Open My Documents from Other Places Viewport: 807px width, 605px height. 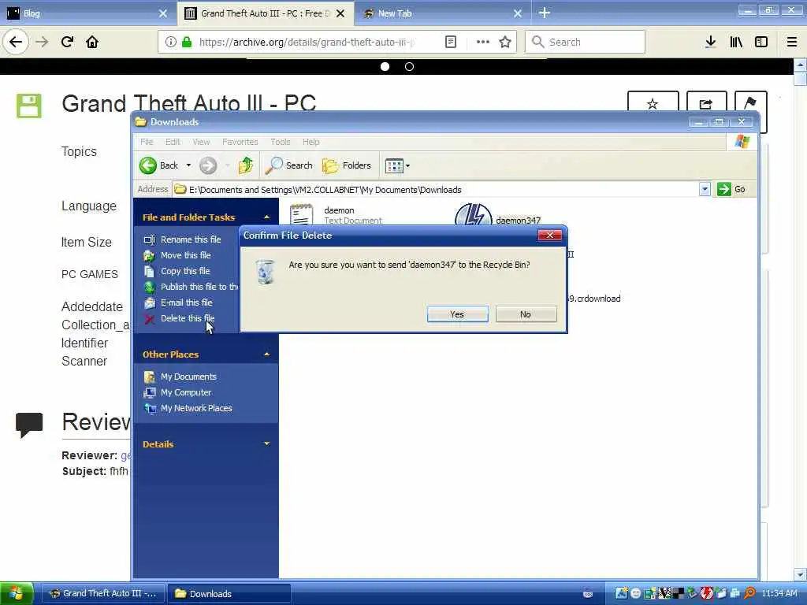tap(180, 377)
